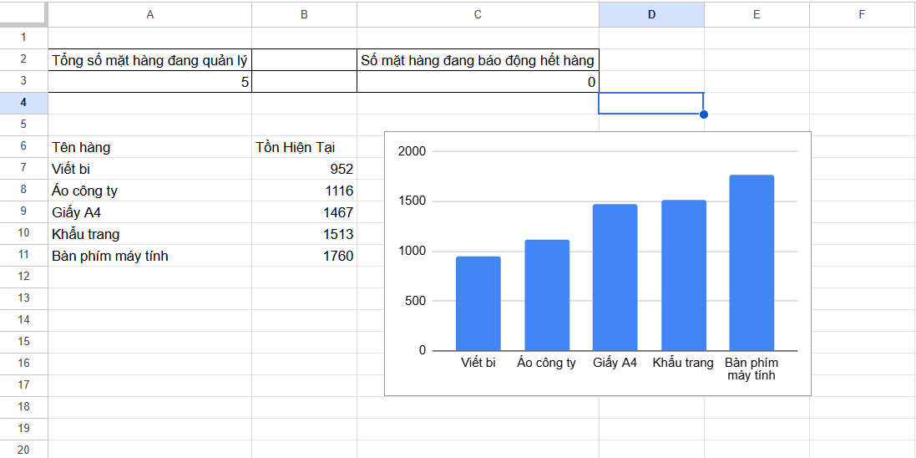This screenshot has width=916, height=458.
Task: Select the cell with value 5
Action: (150, 81)
